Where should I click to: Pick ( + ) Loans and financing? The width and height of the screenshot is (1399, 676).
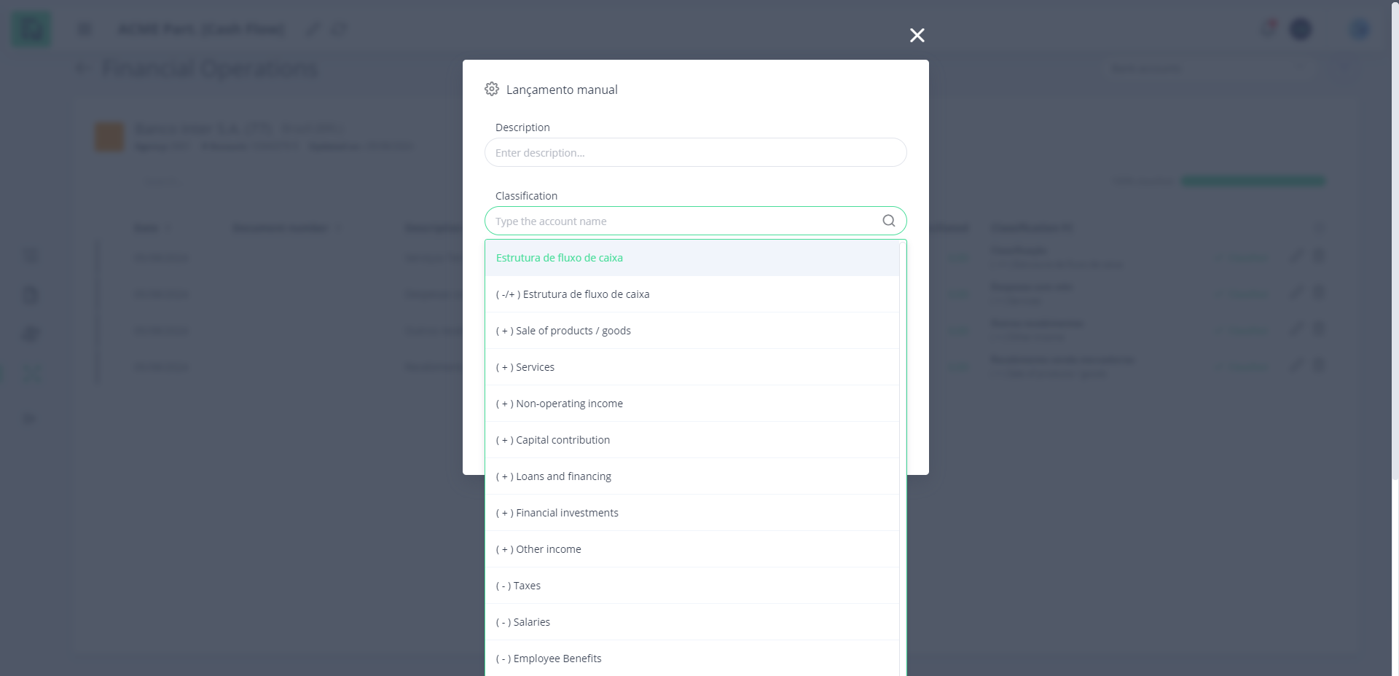coord(692,476)
